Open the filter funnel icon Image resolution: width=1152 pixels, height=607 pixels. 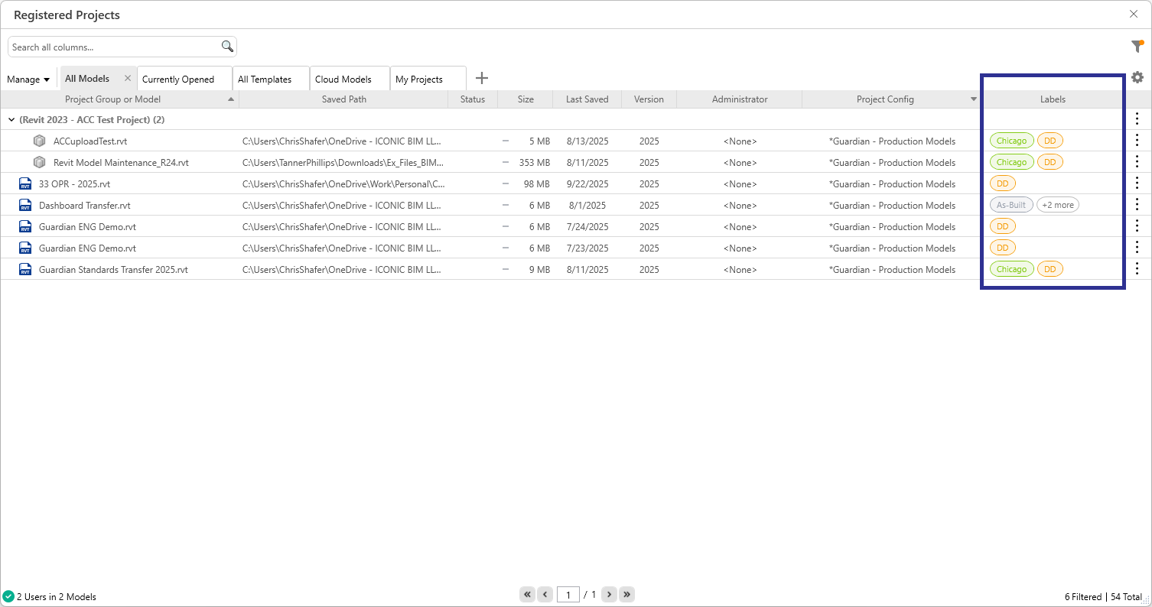pos(1137,46)
